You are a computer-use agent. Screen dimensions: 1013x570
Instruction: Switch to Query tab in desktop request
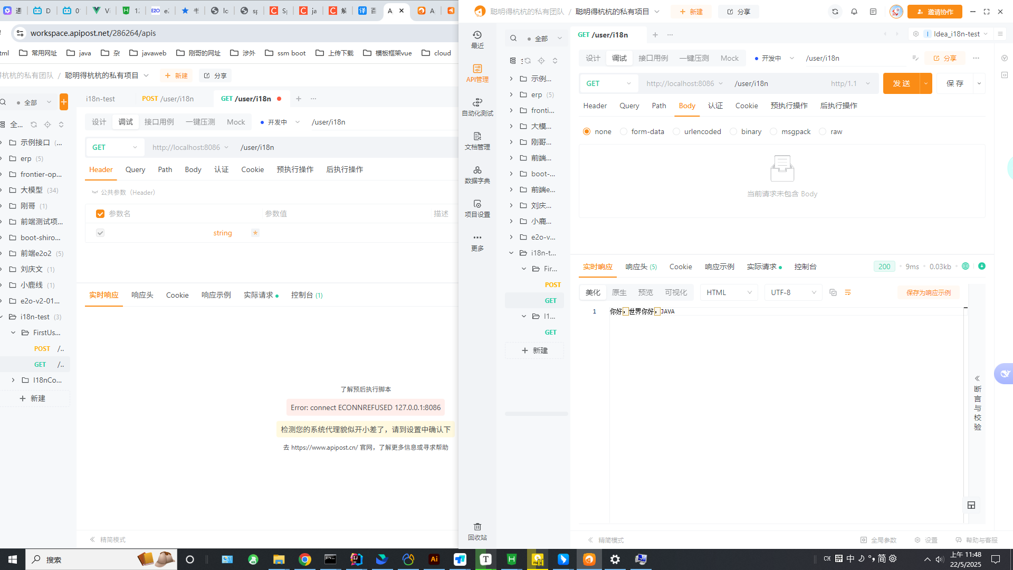[x=629, y=106]
